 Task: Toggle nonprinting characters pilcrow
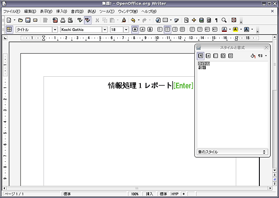click(216, 20)
